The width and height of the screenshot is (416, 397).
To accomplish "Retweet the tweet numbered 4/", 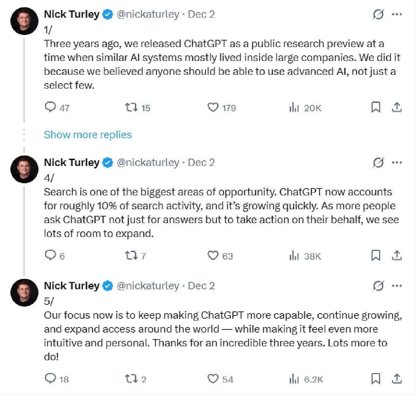I will pyautogui.click(x=131, y=256).
